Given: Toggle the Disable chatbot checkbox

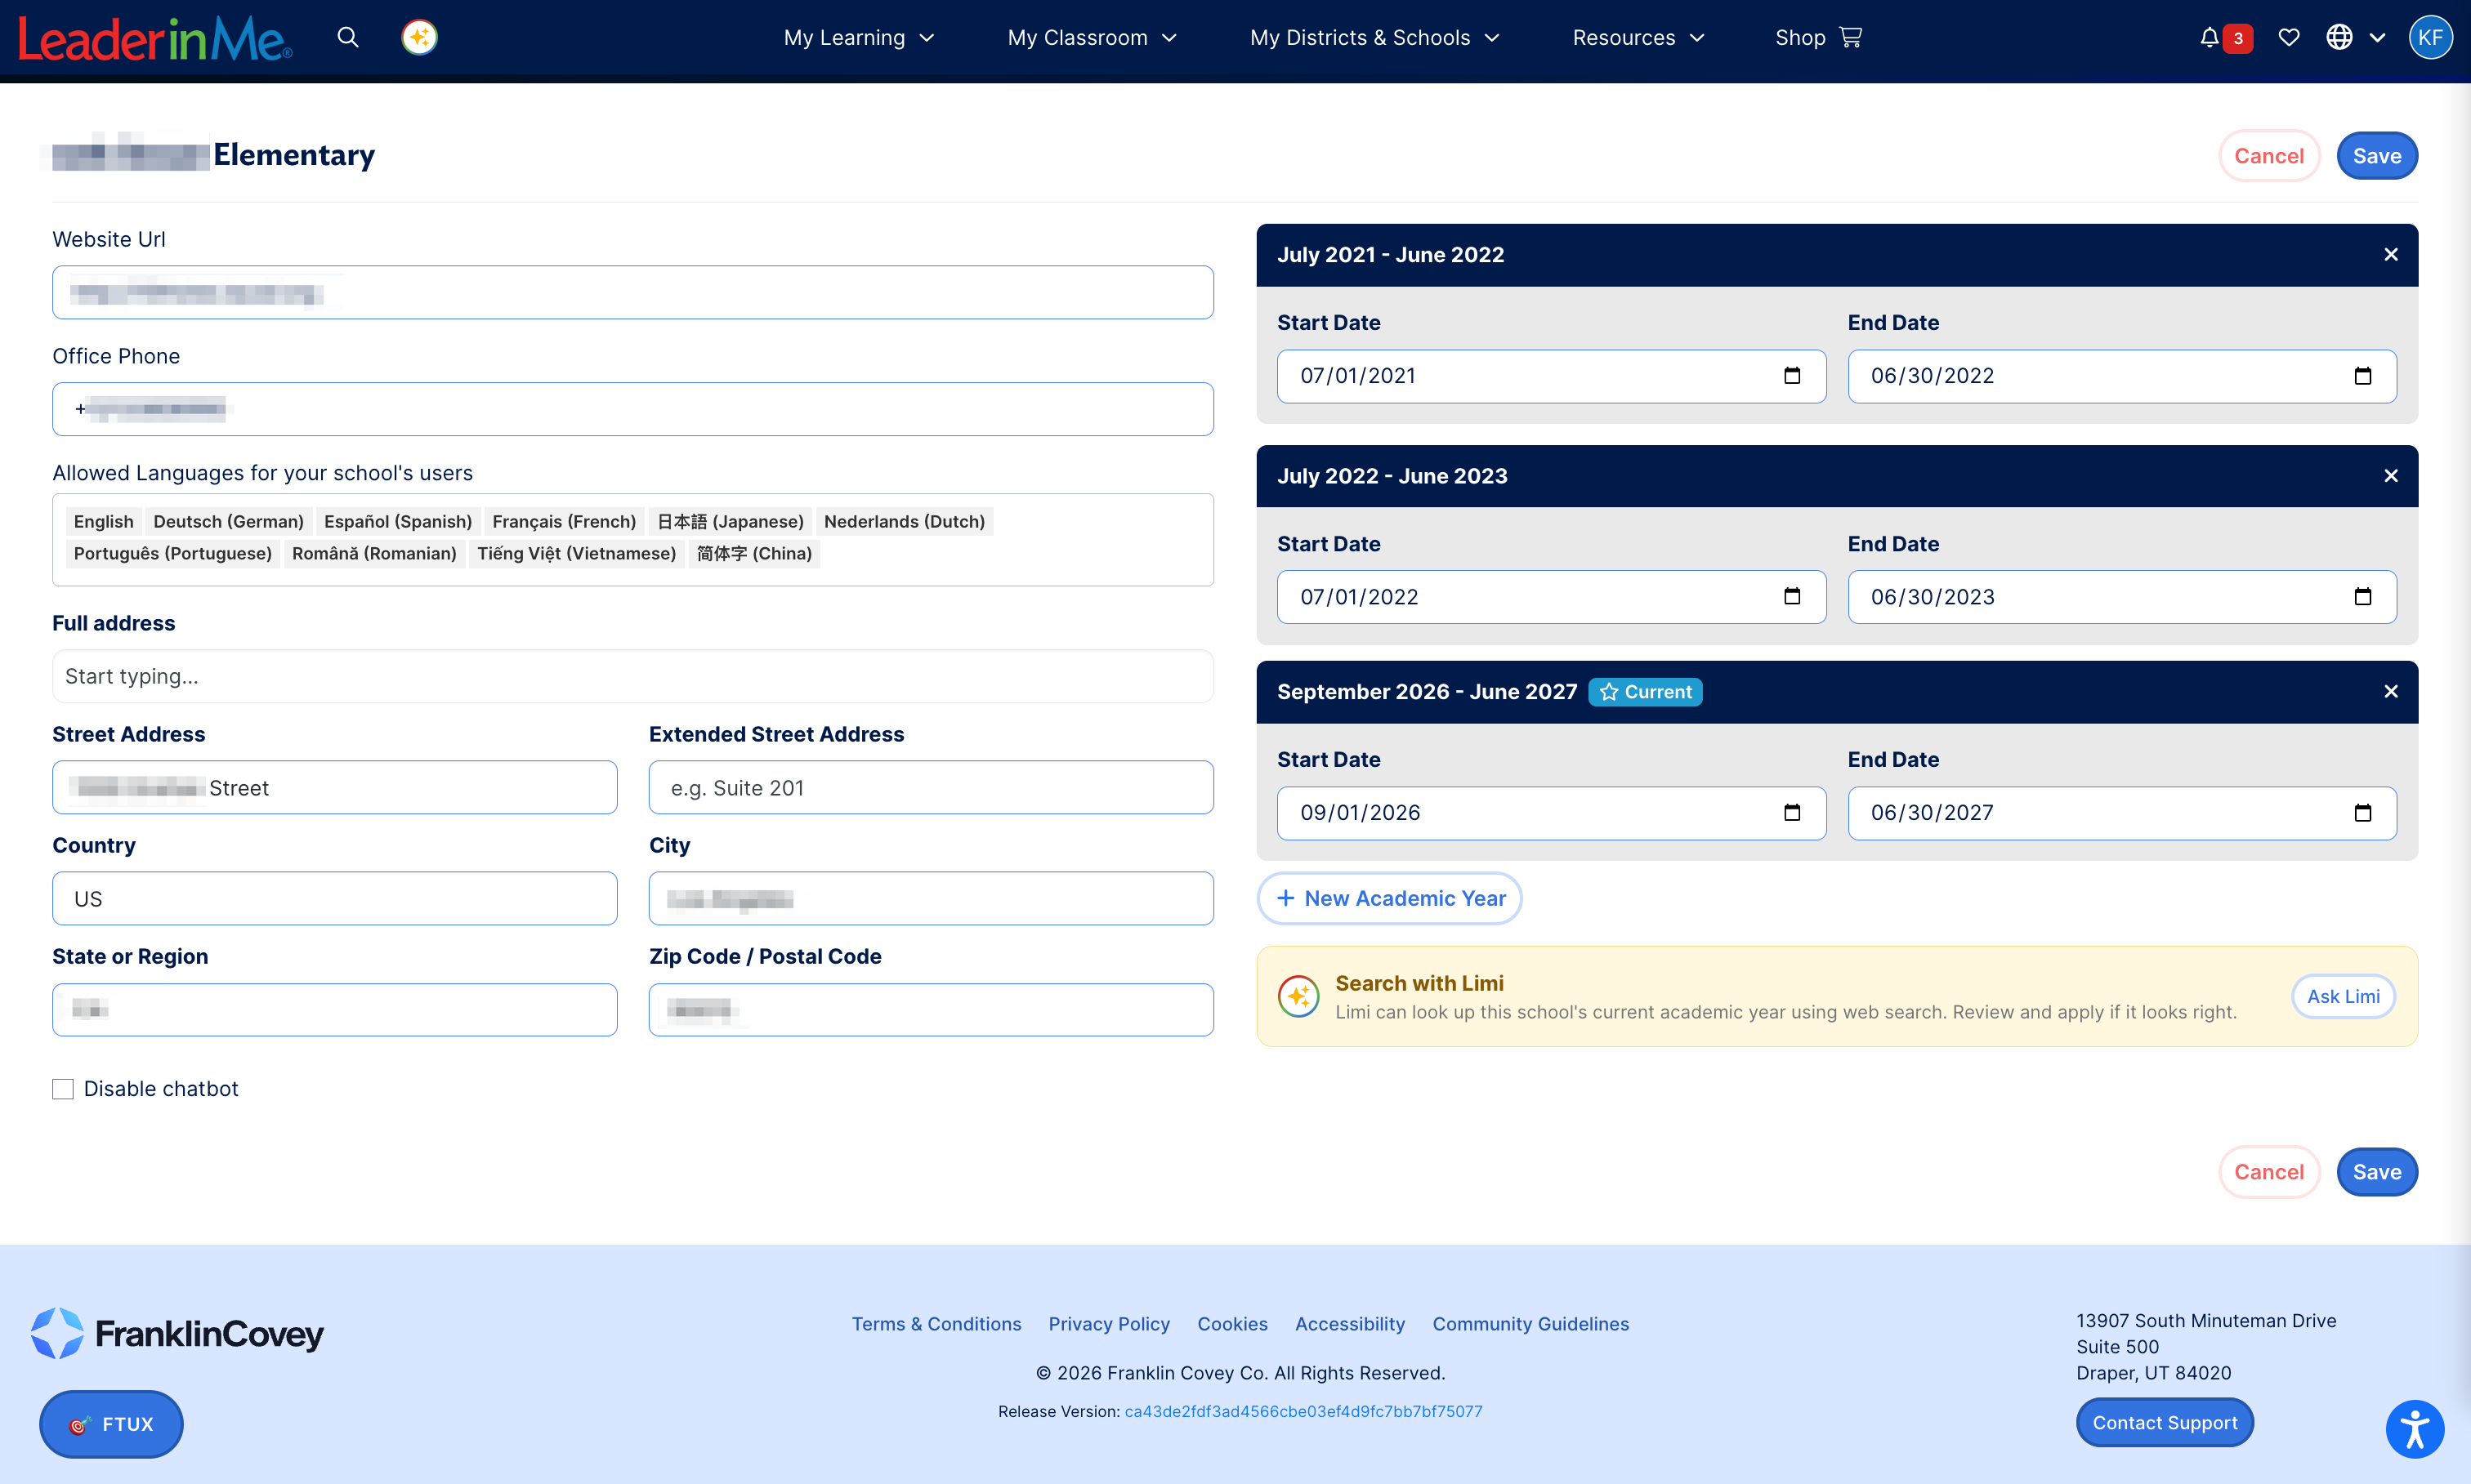Looking at the screenshot, I should pyautogui.click(x=63, y=1089).
